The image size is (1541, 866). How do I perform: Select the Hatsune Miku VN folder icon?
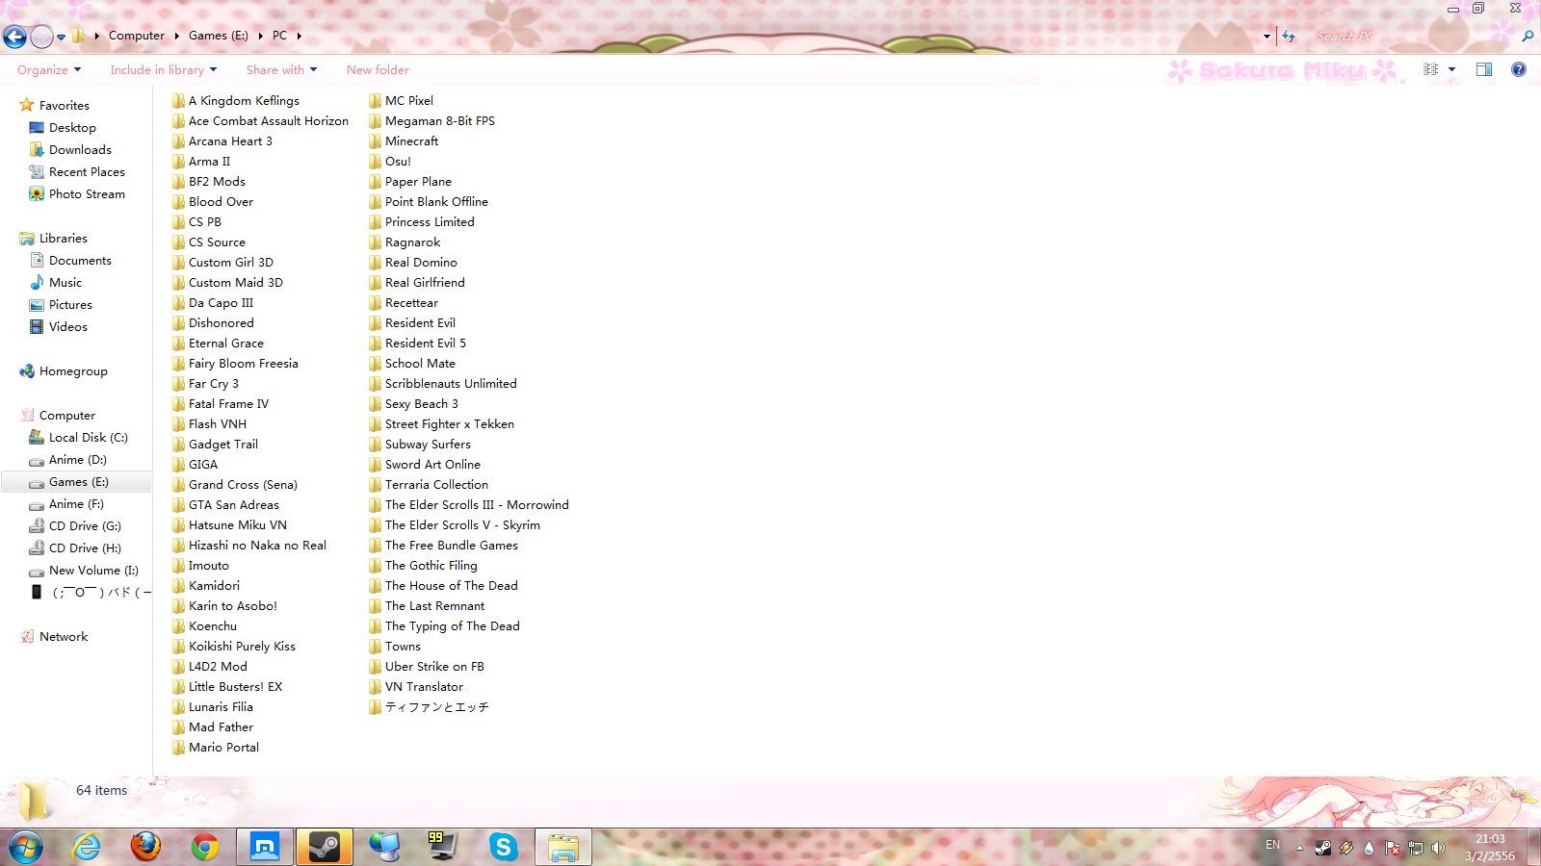(x=179, y=525)
